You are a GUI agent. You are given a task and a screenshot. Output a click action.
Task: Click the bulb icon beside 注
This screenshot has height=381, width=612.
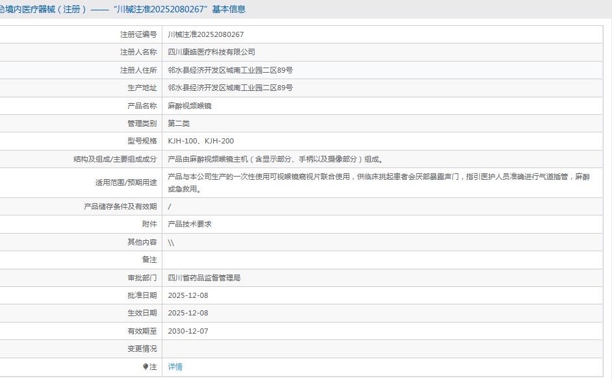point(146,367)
